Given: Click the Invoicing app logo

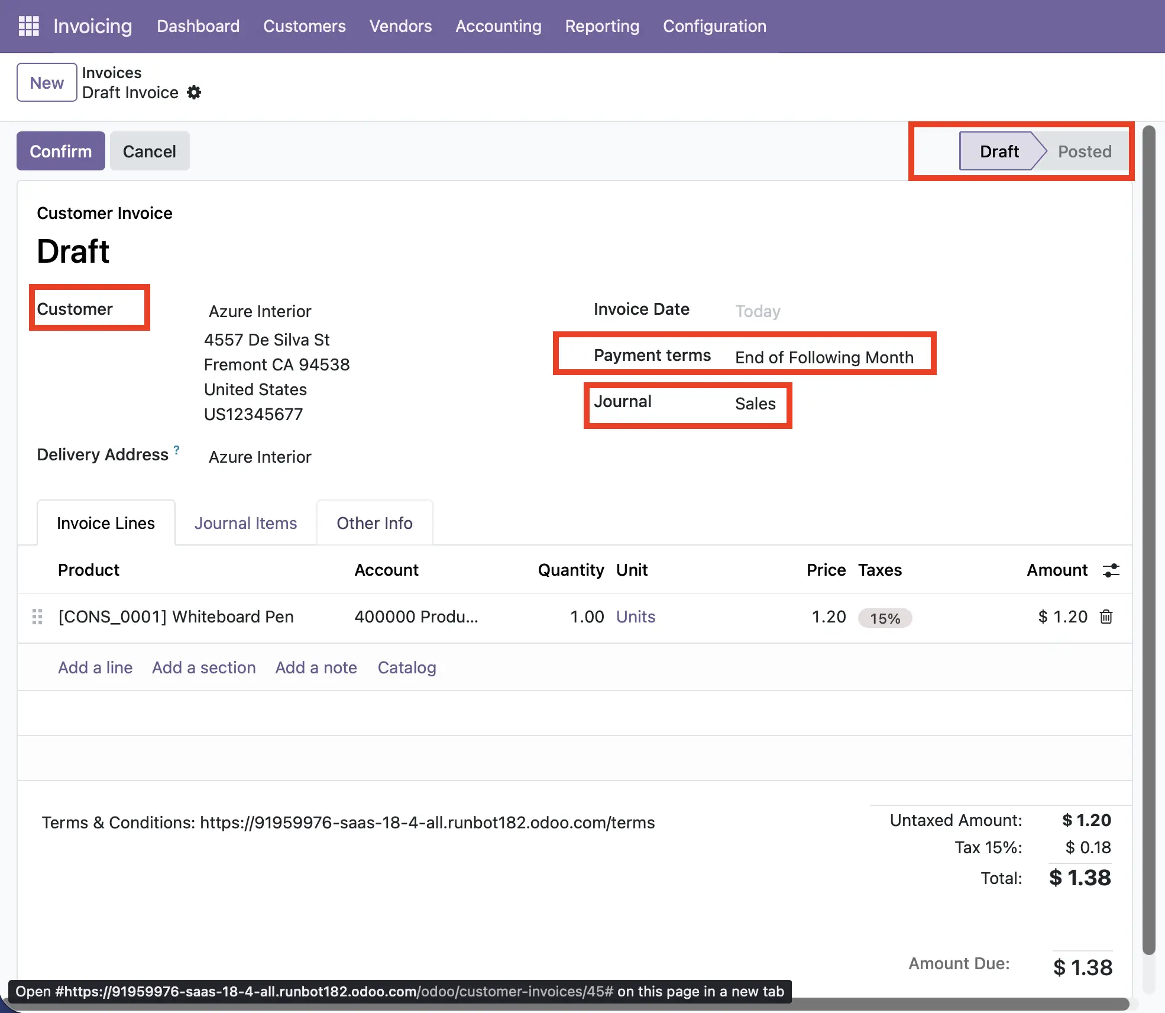Looking at the screenshot, I should coord(92,26).
